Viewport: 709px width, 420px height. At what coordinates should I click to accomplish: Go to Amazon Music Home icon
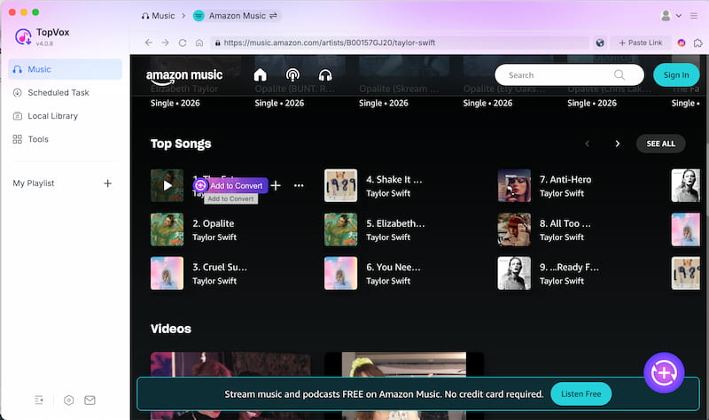[x=260, y=74]
